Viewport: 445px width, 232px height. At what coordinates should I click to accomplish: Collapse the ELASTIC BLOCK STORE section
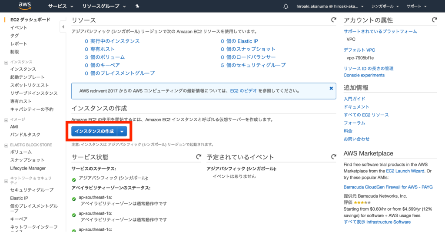(x=6, y=146)
